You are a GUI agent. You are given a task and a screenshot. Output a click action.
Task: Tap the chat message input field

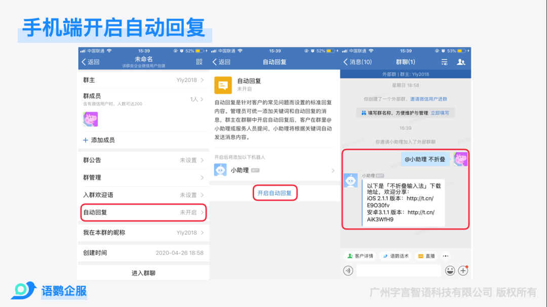click(x=398, y=271)
